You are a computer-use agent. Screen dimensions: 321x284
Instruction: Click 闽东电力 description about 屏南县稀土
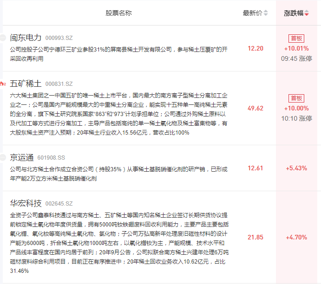click(119, 54)
